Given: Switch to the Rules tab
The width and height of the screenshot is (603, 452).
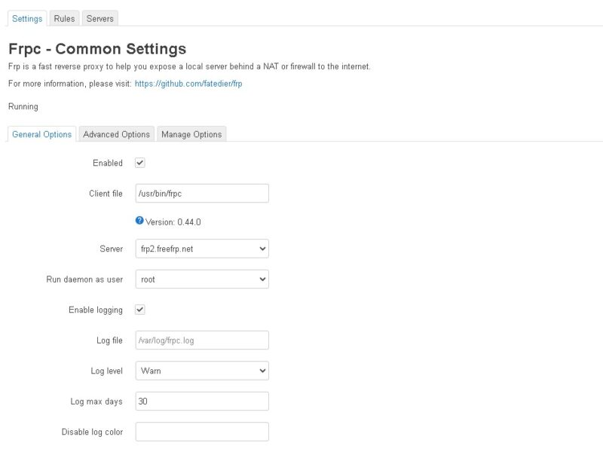Looking at the screenshot, I should (x=64, y=18).
